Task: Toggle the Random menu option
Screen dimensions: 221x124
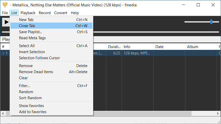Action: pos(51,92)
